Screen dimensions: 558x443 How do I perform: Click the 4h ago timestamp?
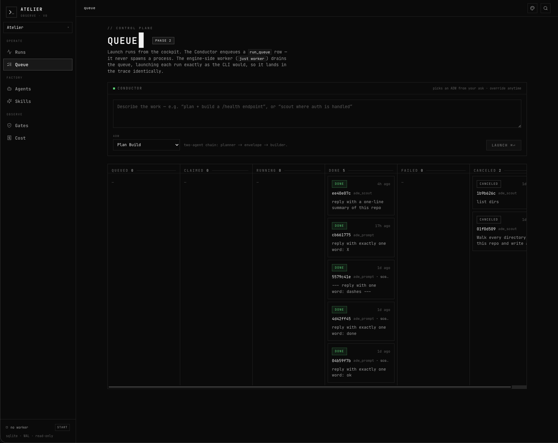point(384,184)
